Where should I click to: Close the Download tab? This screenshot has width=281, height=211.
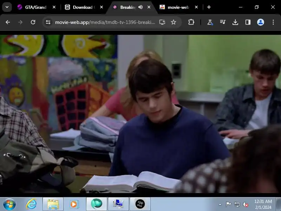pyautogui.click(x=102, y=7)
